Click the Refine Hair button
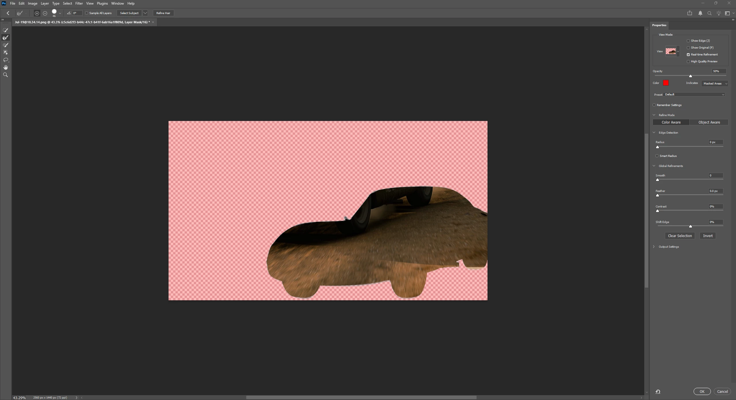The width and height of the screenshot is (736, 400). click(x=163, y=13)
